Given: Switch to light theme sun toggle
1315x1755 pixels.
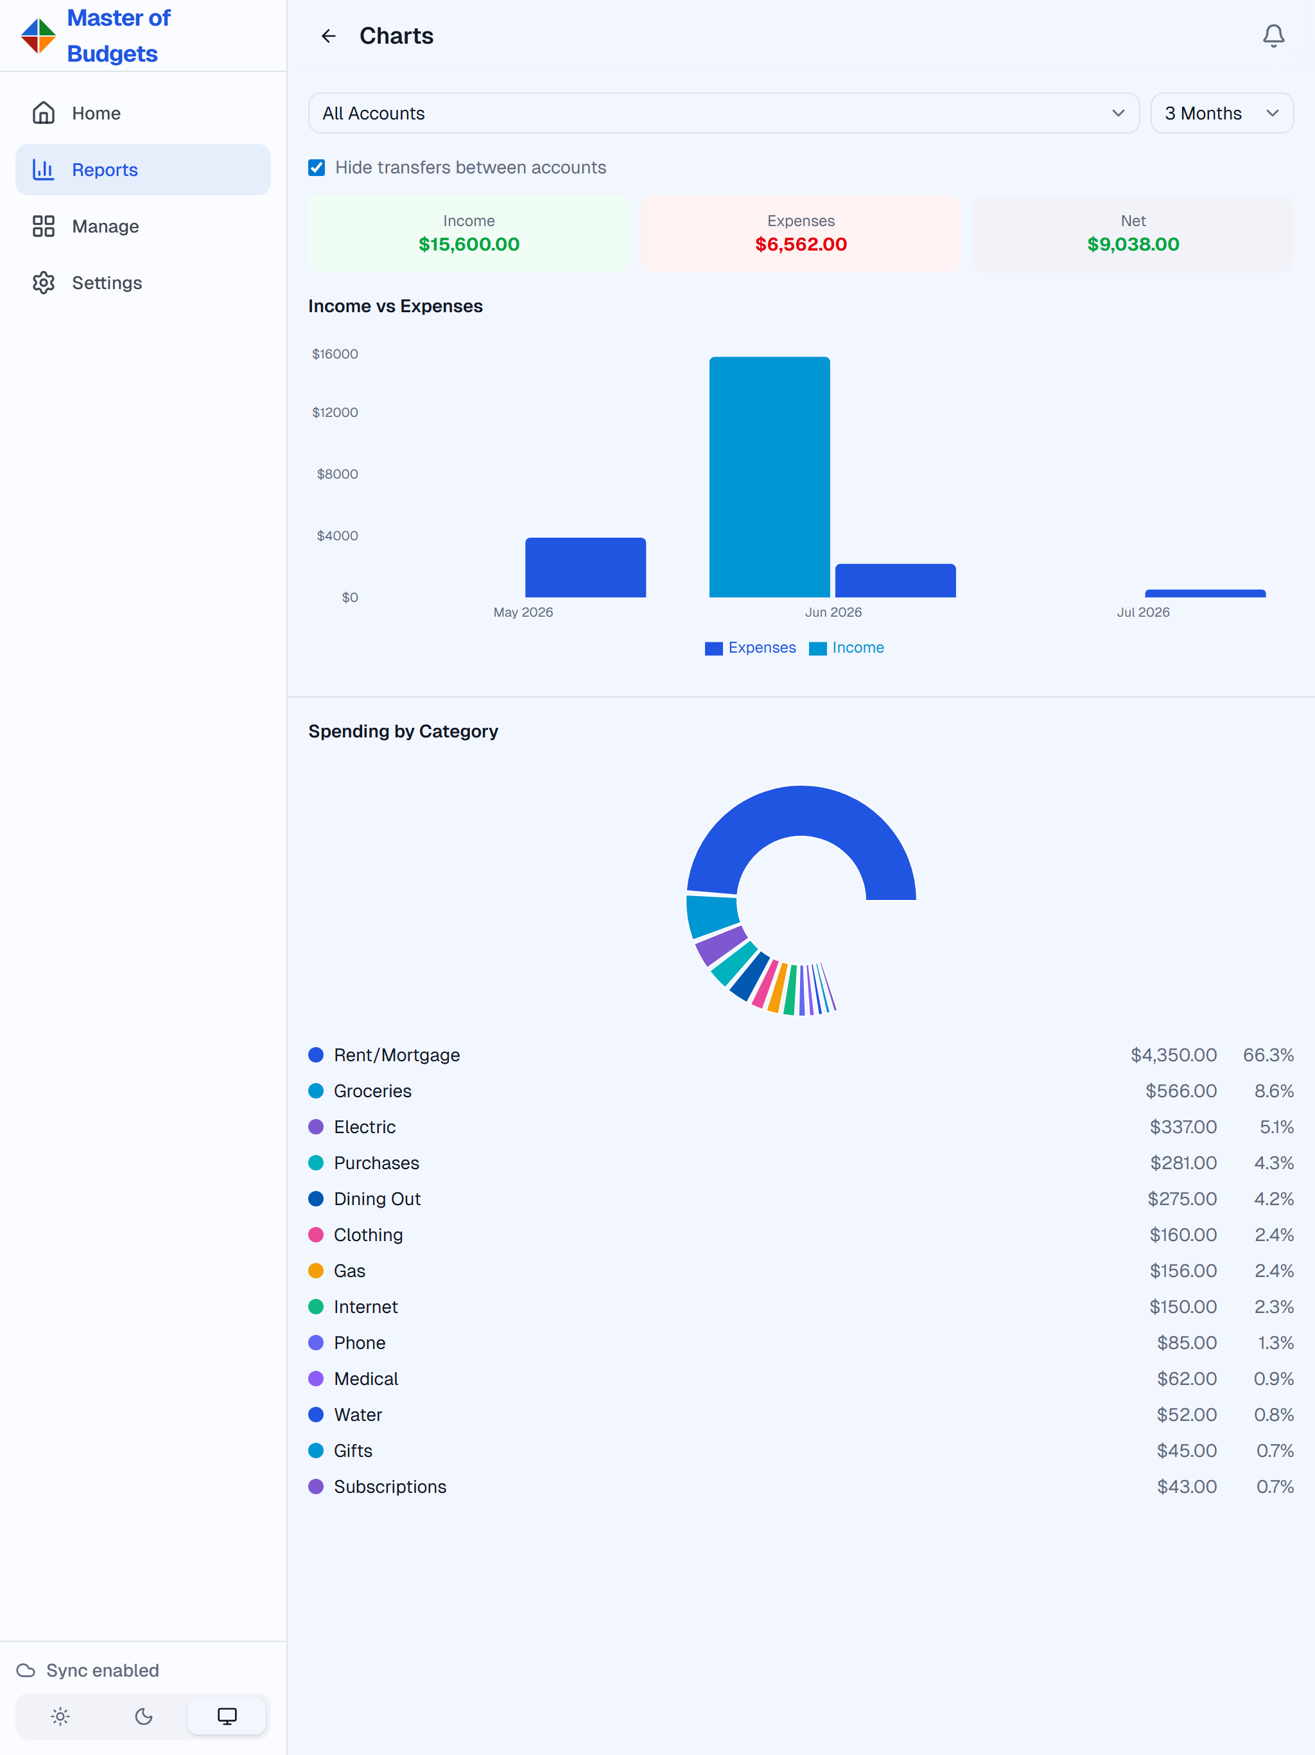Looking at the screenshot, I should pos(60,1716).
